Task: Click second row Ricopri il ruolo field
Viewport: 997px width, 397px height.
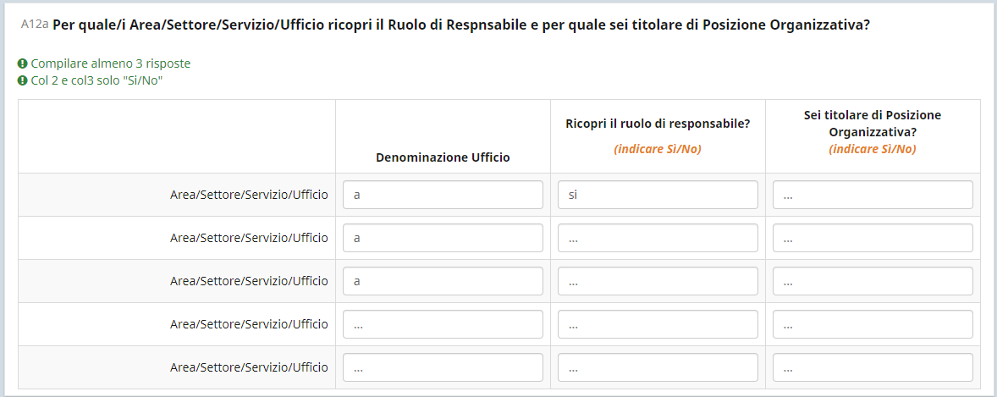Action: [658, 238]
